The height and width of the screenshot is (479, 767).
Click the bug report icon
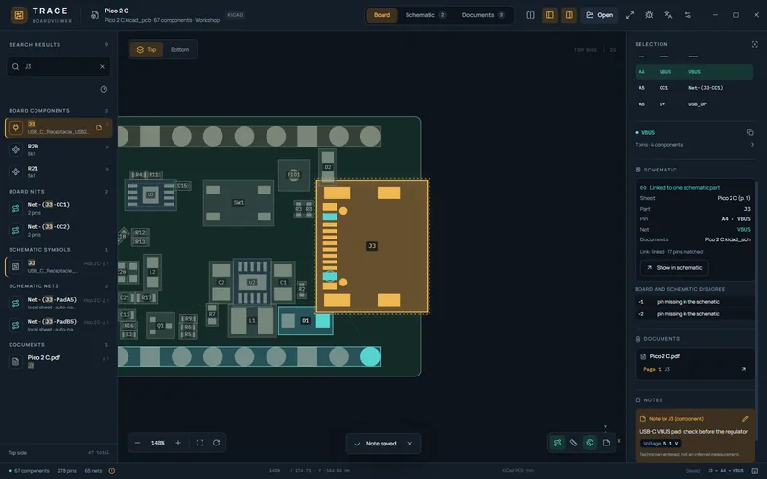point(649,15)
